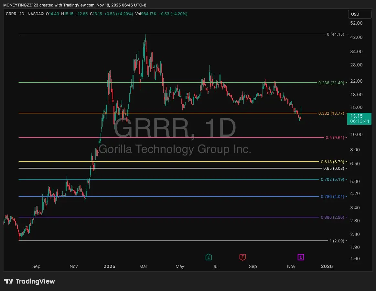Click the 2026 label on time axis
This screenshot has height=291, width=376.
click(x=327, y=266)
